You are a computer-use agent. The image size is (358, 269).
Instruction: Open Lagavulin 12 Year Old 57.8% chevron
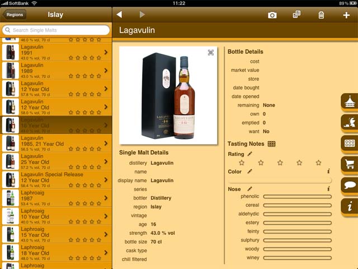point(106,89)
